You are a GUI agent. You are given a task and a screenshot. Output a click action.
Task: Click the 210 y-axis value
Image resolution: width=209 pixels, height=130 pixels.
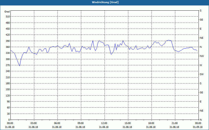tap(8, 77)
